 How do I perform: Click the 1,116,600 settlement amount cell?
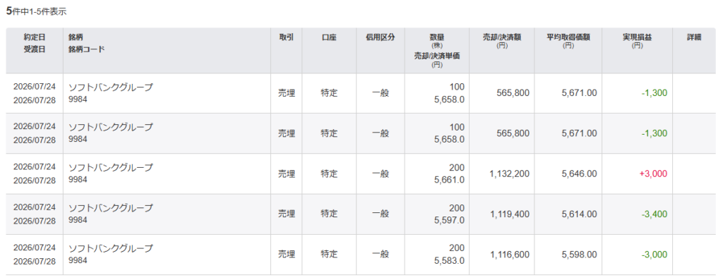(x=509, y=255)
